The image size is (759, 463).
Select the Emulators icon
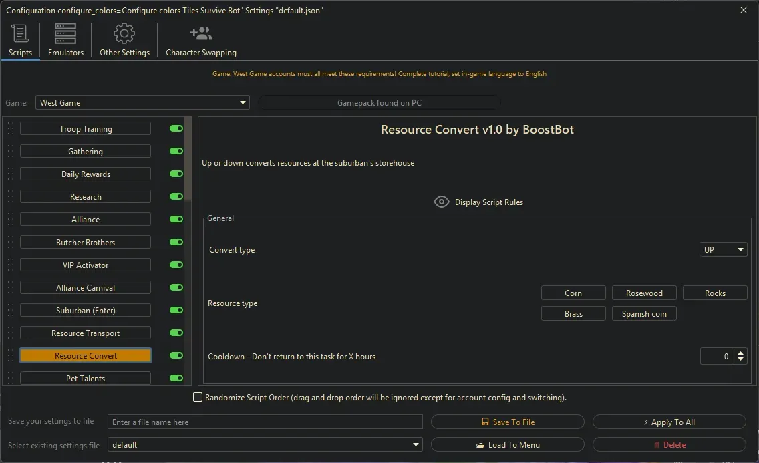65,33
